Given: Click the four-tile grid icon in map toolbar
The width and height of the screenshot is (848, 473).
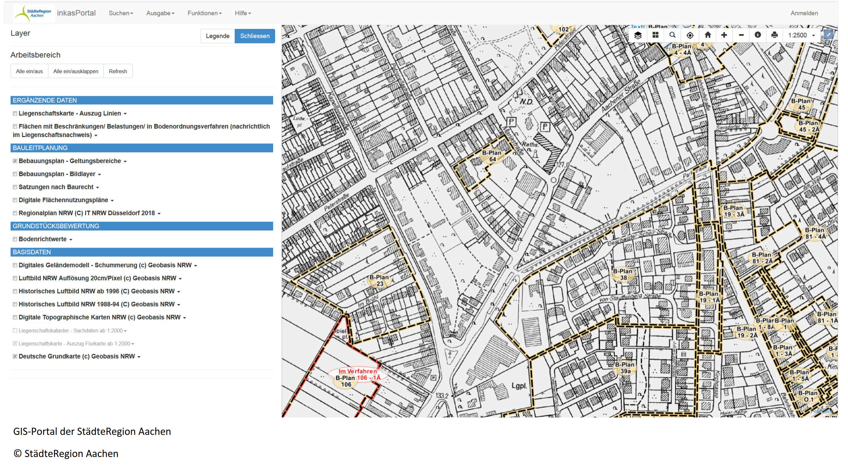Looking at the screenshot, I should 655,35.
